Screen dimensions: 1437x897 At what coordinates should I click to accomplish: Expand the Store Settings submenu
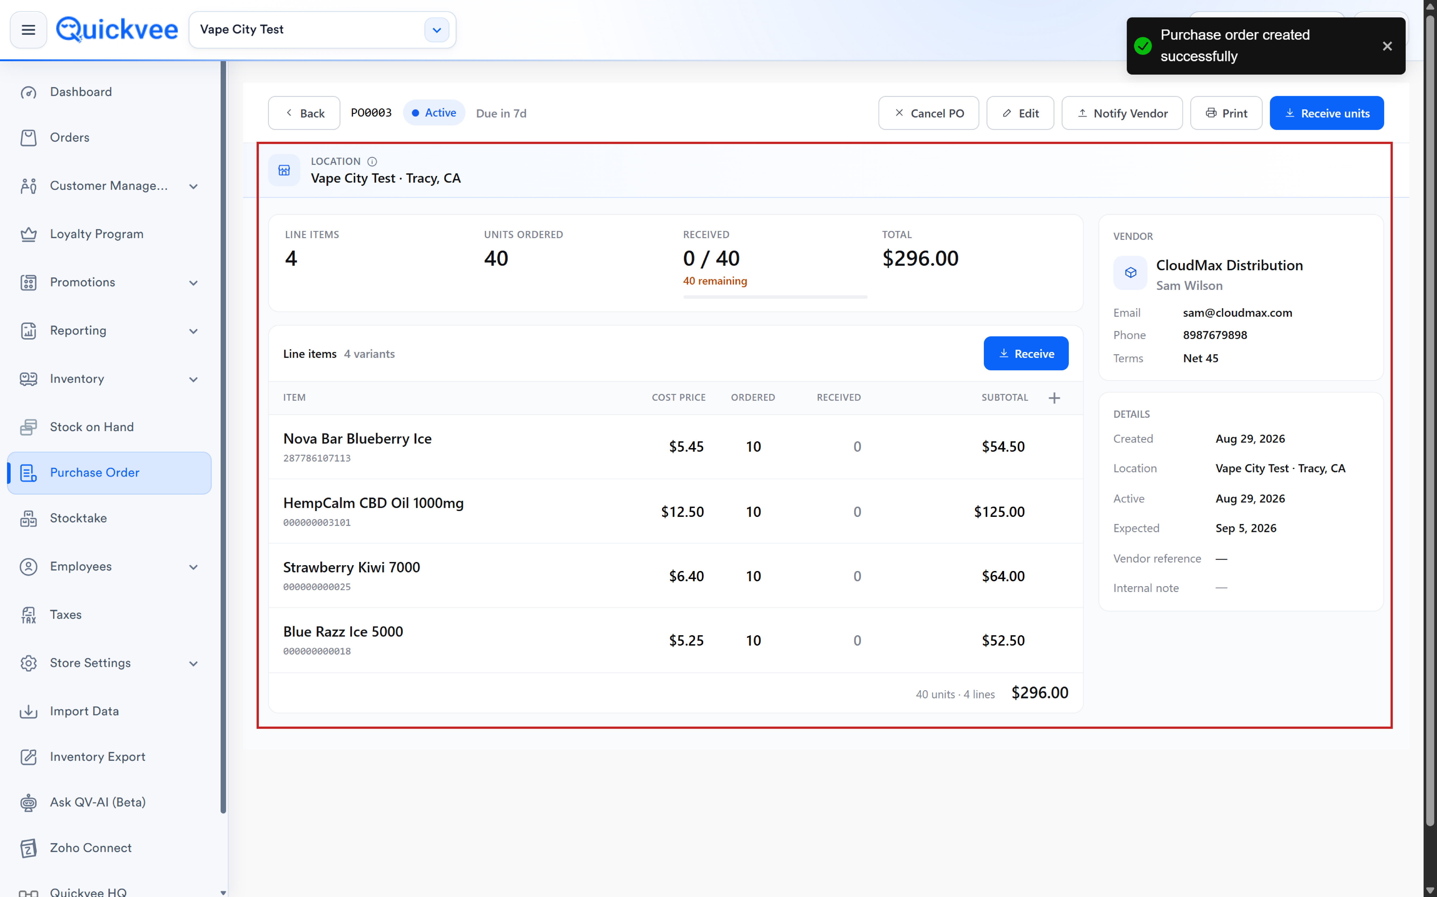[194, 664]
